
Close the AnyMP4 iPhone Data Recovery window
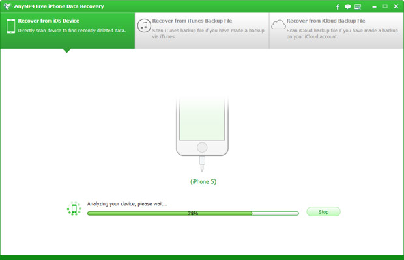pos(396,6)
